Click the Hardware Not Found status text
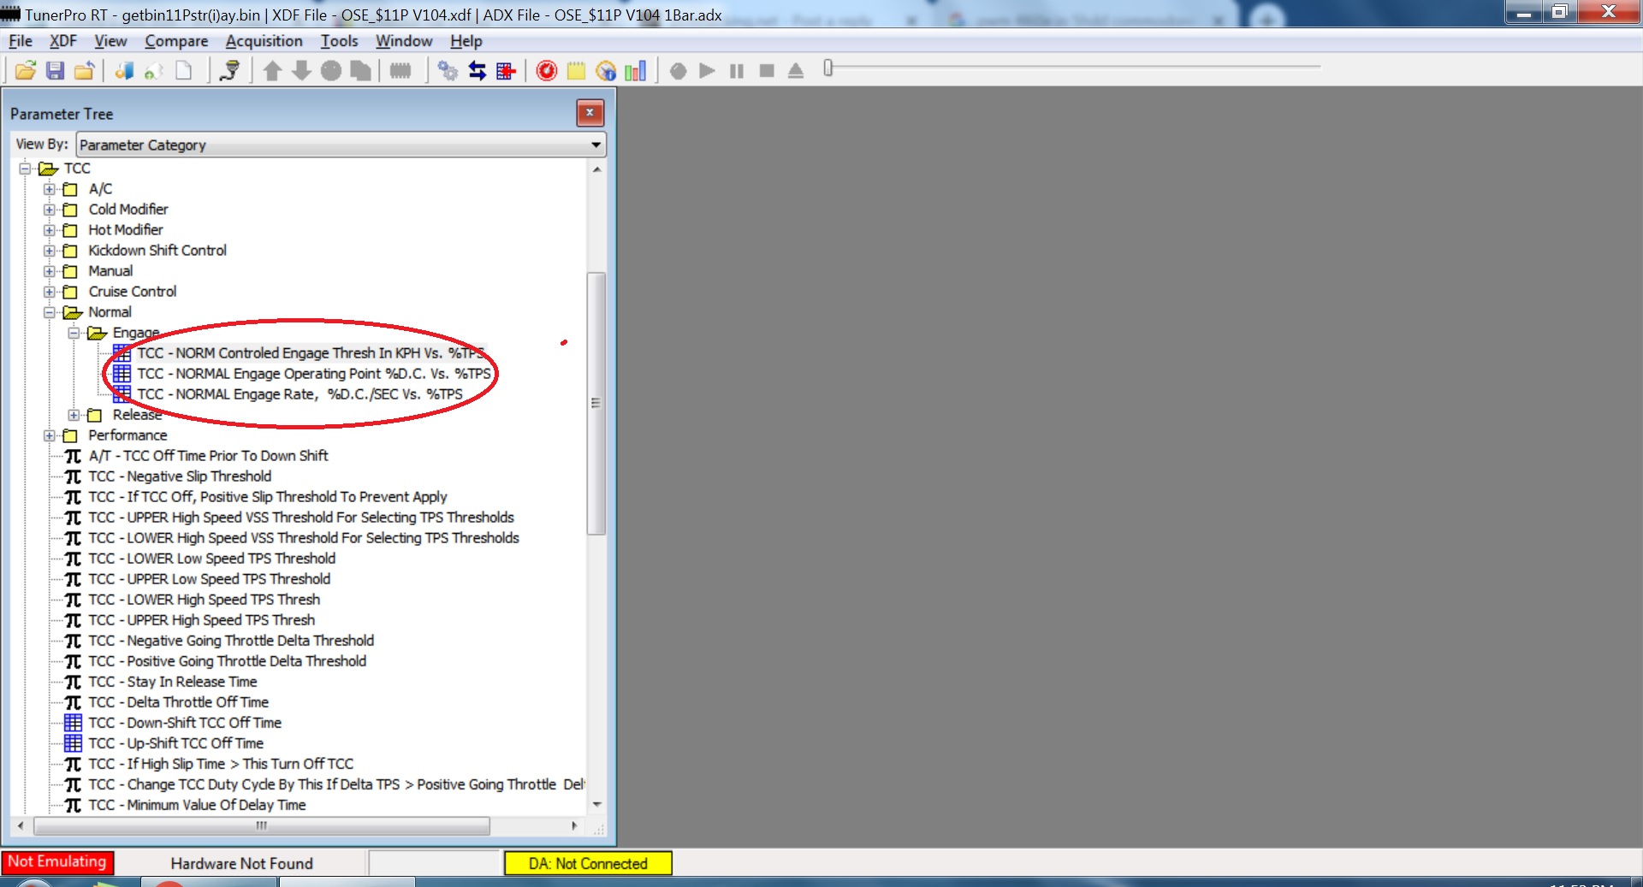Screen dimensions: 1643x887 pyautogui.click(x=242, y=863)
